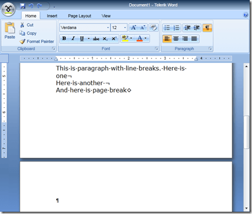Click the Format Painter button
252x214 pixels.
tap(37, 41)
